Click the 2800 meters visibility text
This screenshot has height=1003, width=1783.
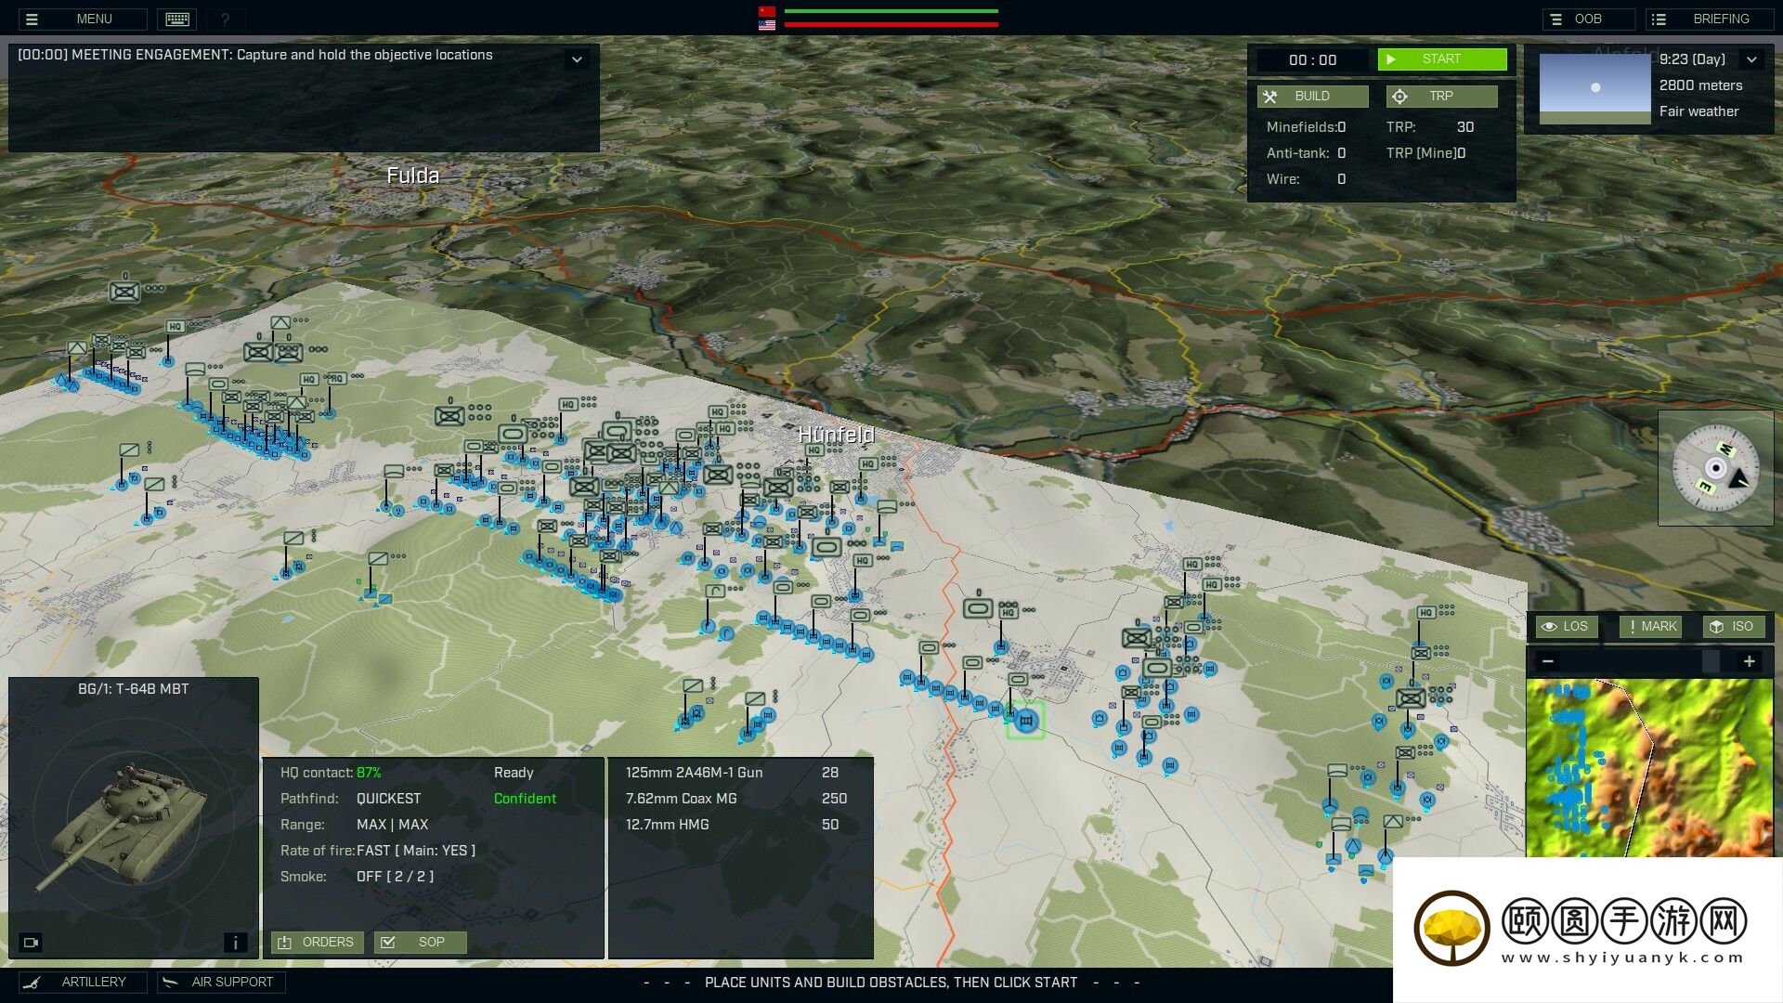(x=1700, y=85)
